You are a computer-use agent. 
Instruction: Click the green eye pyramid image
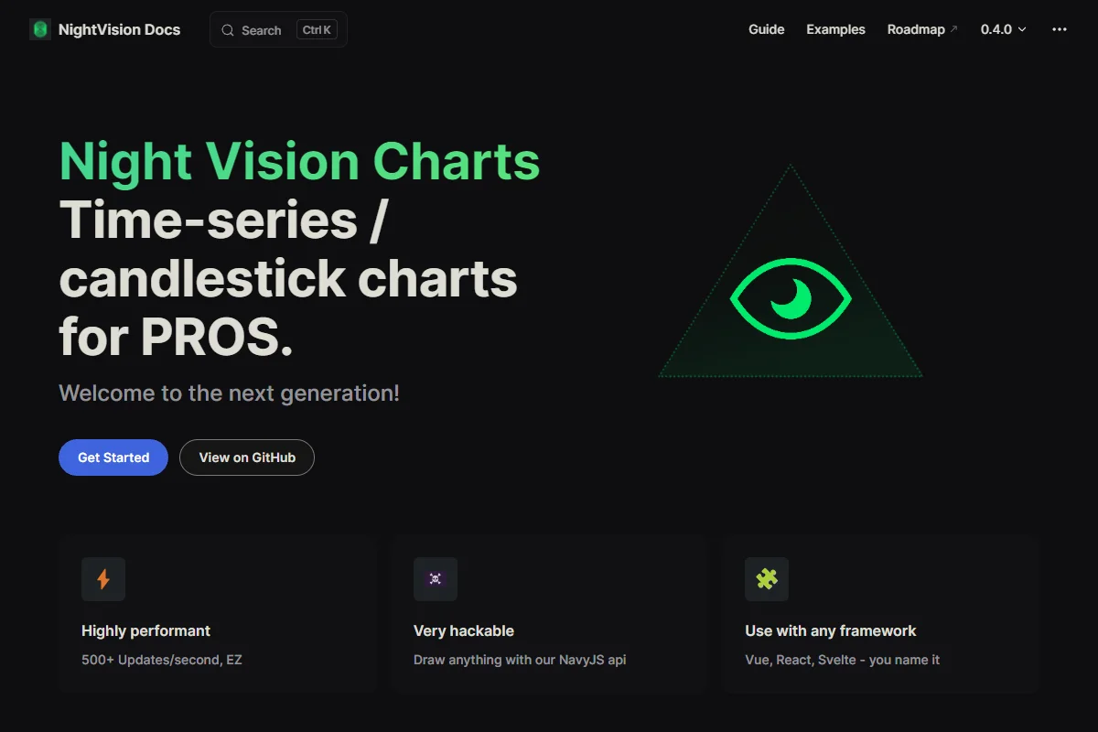click(x=791, y=271)
